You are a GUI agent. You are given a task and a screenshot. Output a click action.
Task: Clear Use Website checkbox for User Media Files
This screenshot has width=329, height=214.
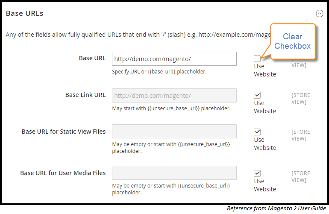(257, 173)
